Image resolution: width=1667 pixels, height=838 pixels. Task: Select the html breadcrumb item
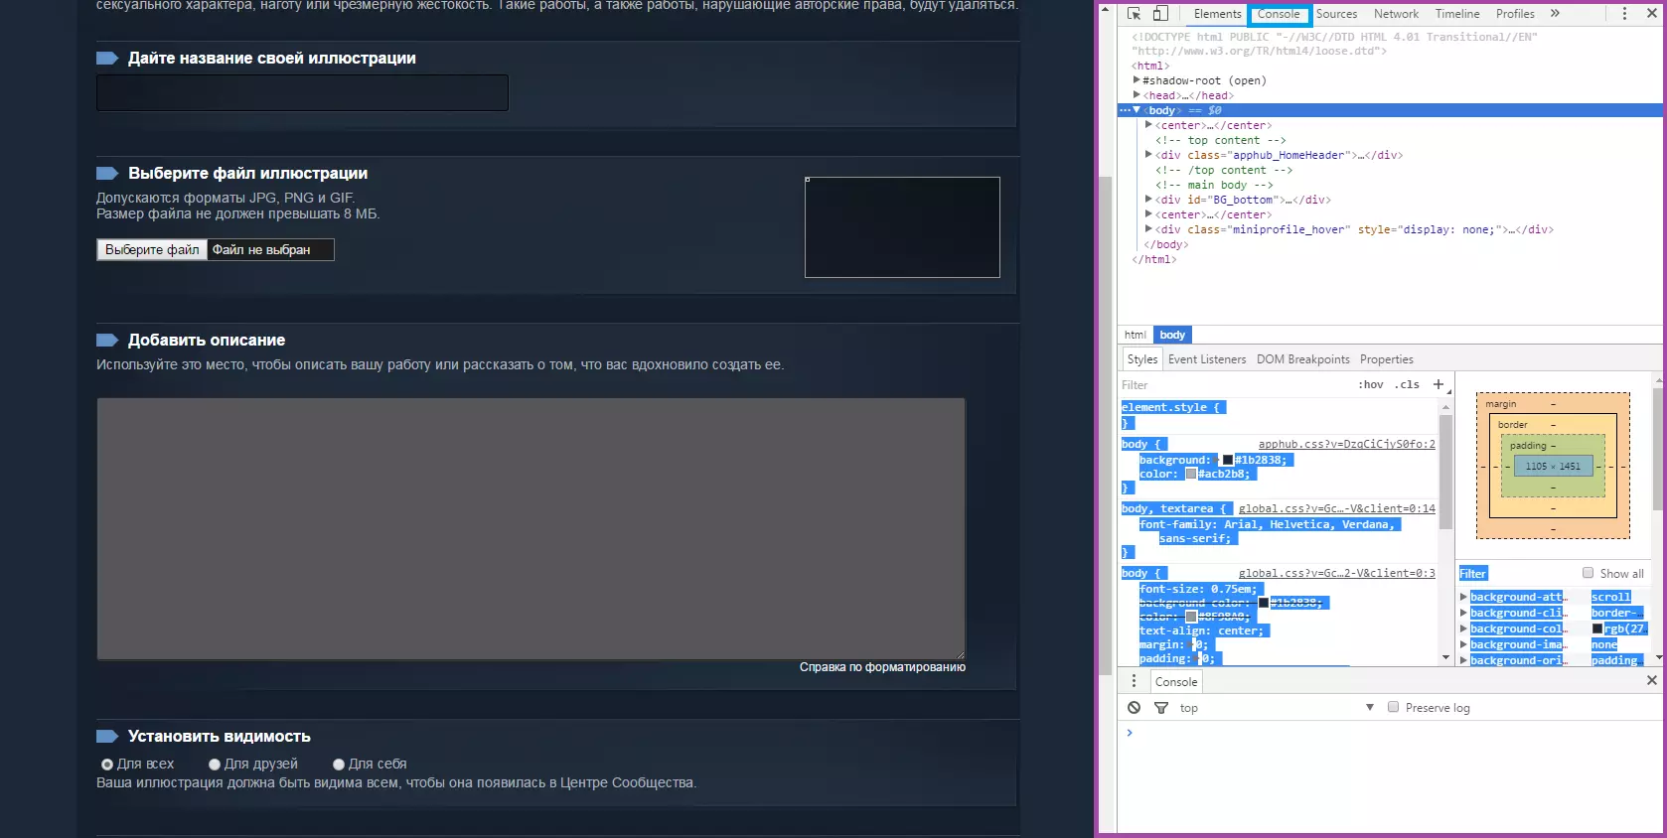point(1136,335)
